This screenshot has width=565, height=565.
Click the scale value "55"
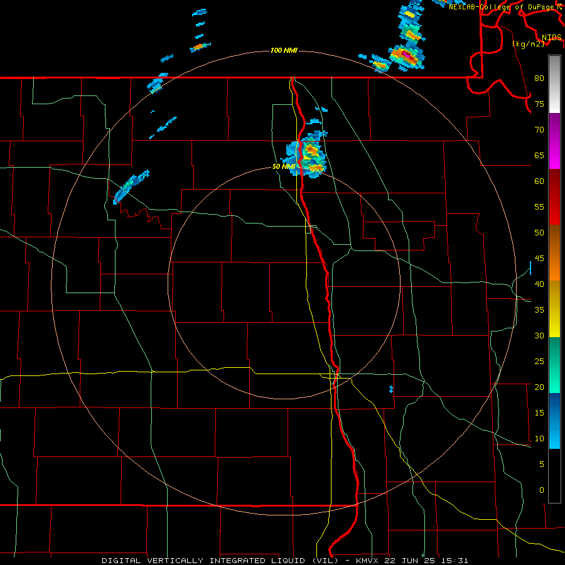(539, 207)
